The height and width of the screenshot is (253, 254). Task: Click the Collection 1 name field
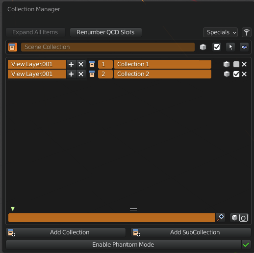coord(162,64)
